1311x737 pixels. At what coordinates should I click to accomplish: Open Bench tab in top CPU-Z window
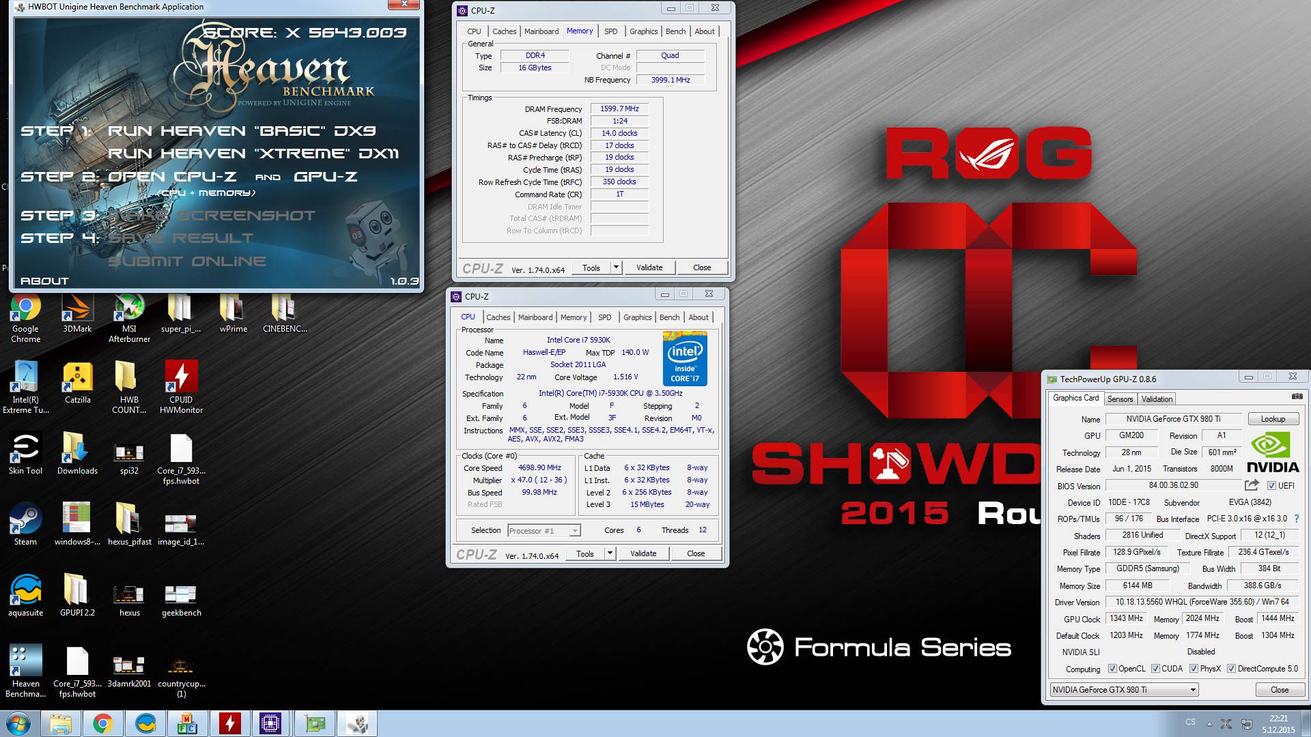pos(675,31)
